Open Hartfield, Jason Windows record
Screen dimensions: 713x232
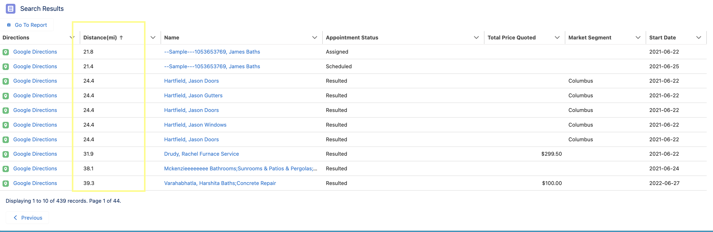(195, 125)
